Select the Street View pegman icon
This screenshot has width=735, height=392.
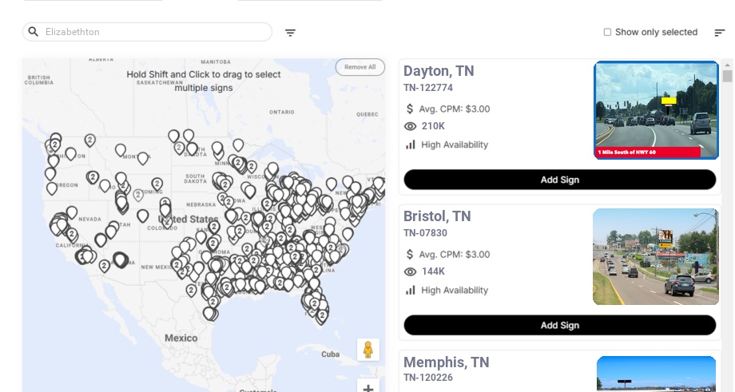point(368,350)
